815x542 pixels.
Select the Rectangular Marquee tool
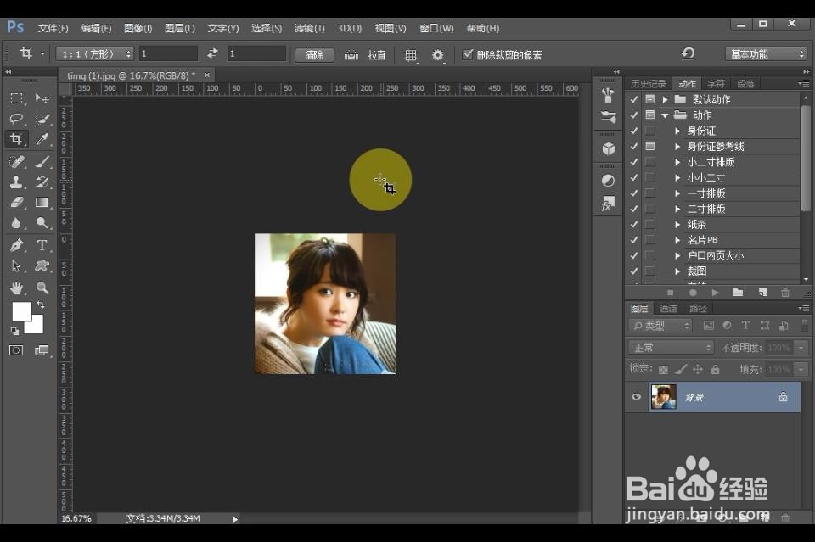(17, 98)
